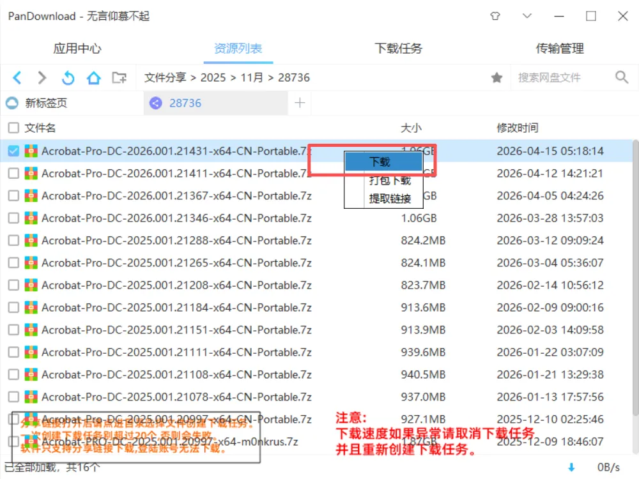639x479 pixels.
Task: Switch to the 应用中心 tab
Action: (77, 49)
